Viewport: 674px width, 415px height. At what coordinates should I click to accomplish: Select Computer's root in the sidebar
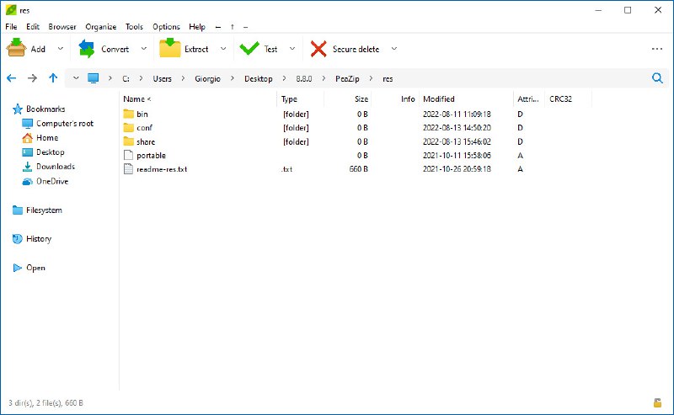pos(65,123)
